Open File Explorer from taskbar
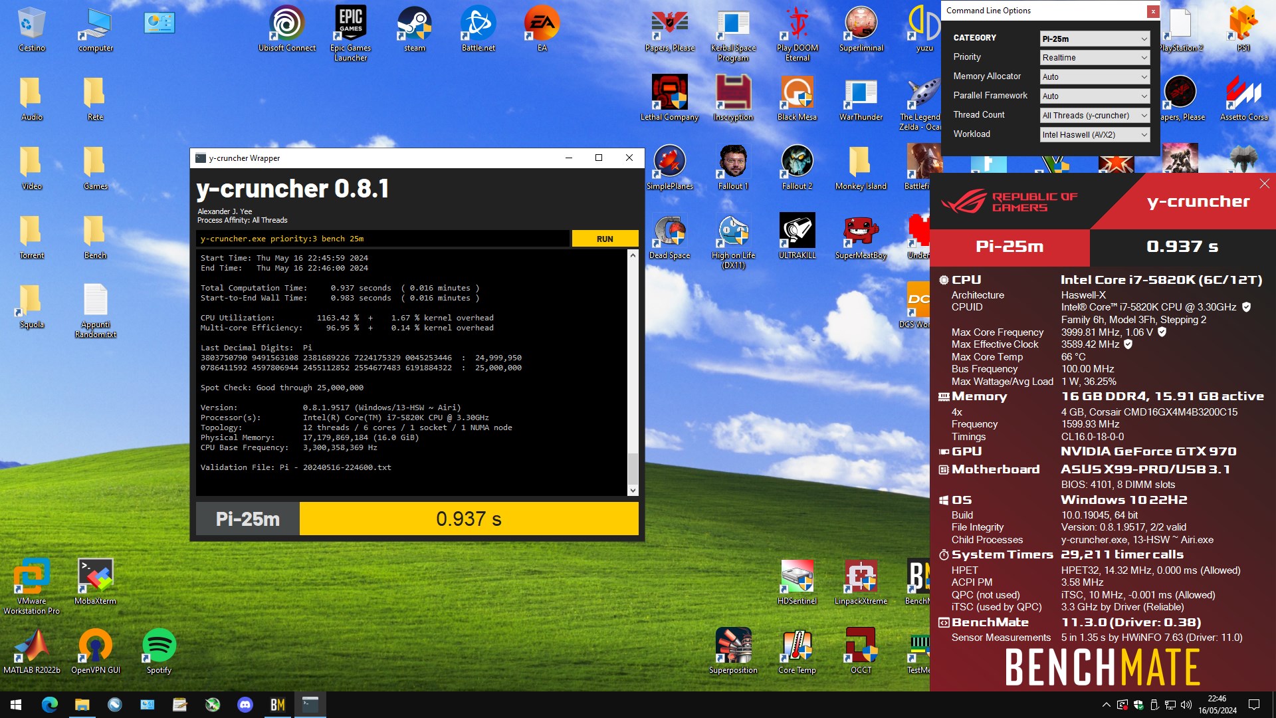The image size is (1276, 718). coord(82,705)
